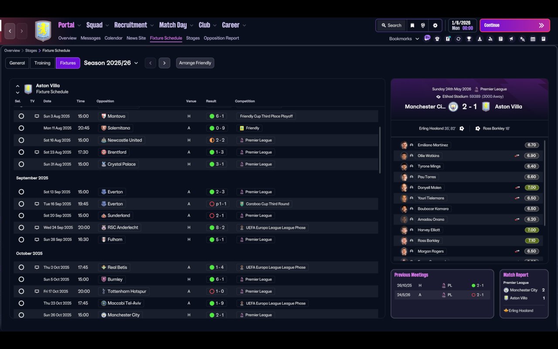Click the Arrange Friendly button
This screenshot has width=558, height=349.
195,63
